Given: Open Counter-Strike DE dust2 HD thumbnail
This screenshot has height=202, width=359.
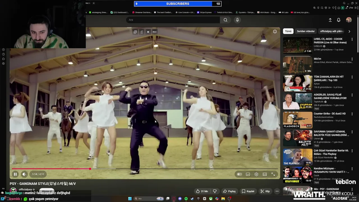Looking at the screenshot, I should (298, 120).
